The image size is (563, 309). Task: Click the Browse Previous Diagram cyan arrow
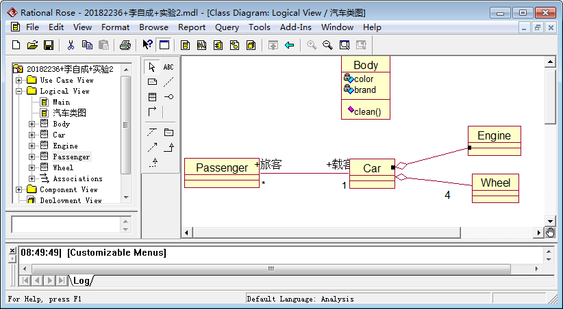(x=290, y=45)
